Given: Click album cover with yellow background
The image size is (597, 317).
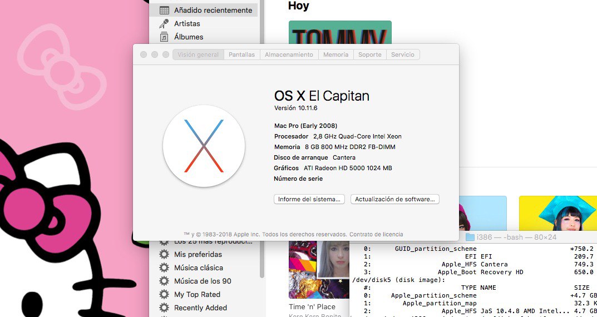Looking at the screenshot, I should click(x=558, y=213).
